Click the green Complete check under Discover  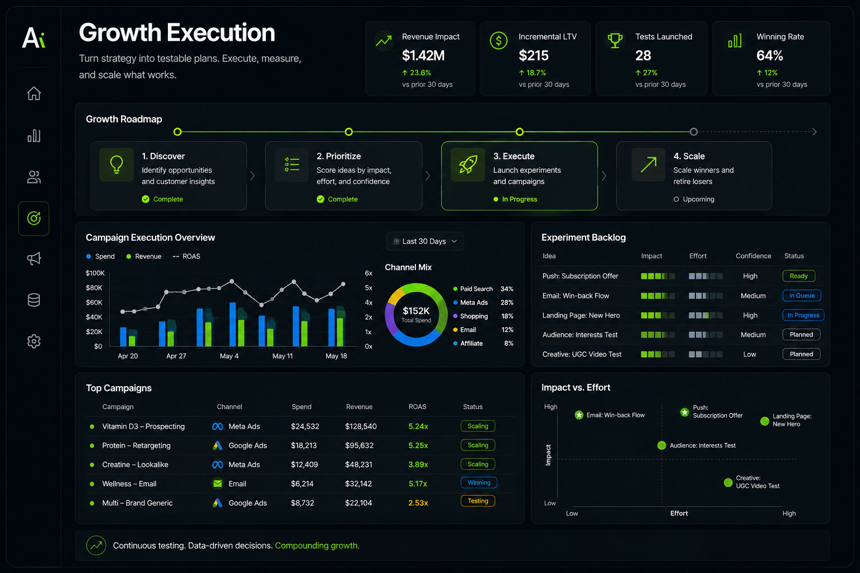(146, 199)
